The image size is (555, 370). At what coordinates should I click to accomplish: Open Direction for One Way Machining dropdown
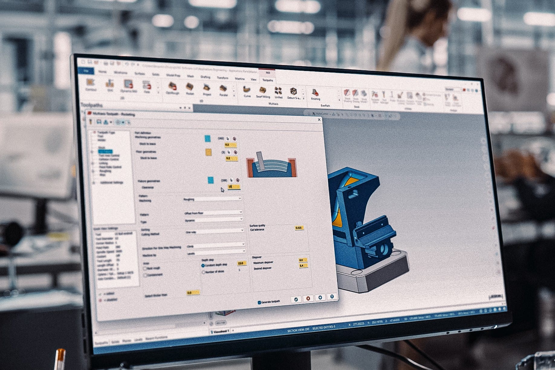(216, 245)
